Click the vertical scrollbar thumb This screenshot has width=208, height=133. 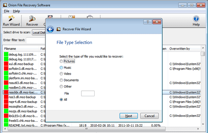coord(203,54)
